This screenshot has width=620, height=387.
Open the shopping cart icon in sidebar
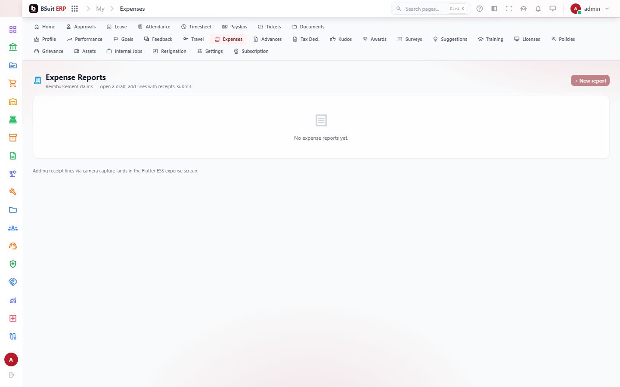point(13,83)
